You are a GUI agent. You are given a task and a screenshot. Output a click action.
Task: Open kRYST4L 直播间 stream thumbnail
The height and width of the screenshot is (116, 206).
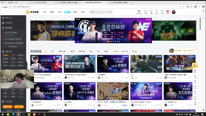click(x=80, y=91)
